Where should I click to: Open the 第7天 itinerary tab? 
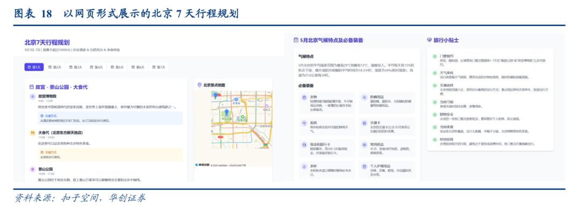click(x=158, y=67)
